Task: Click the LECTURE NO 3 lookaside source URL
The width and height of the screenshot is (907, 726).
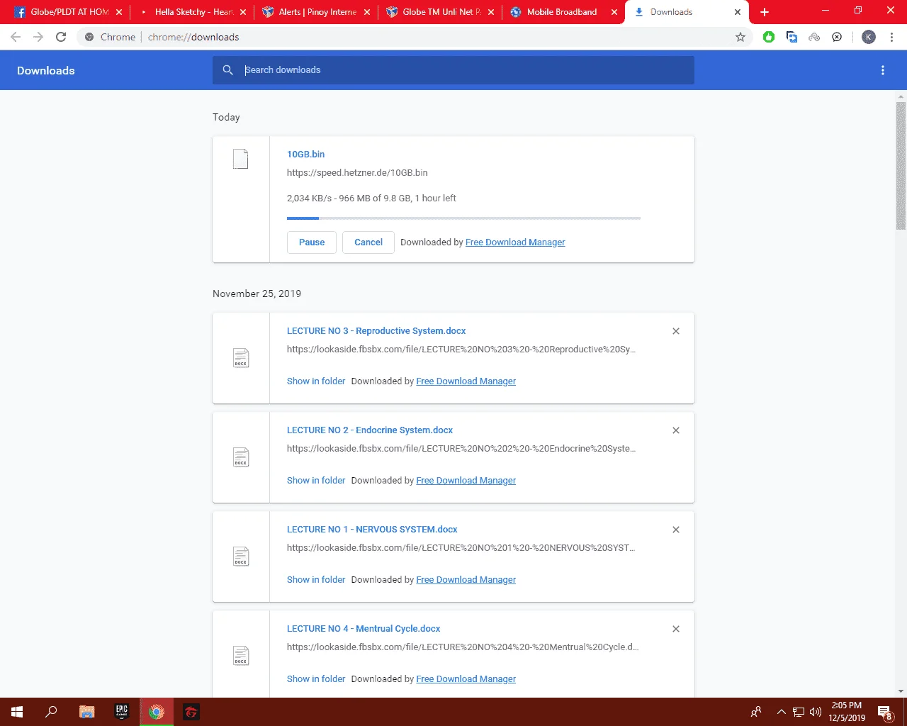Action: click(461, 350)
